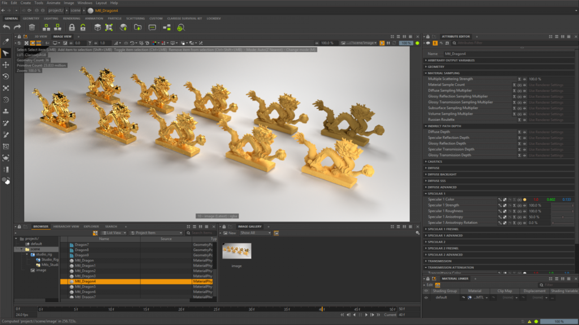
Task: Open the List View dropdown in browser
Action: (114, 233)
